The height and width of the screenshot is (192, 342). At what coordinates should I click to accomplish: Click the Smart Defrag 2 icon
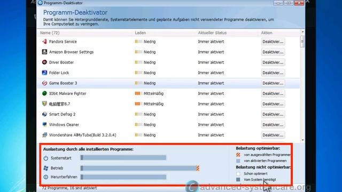(44, 114)
